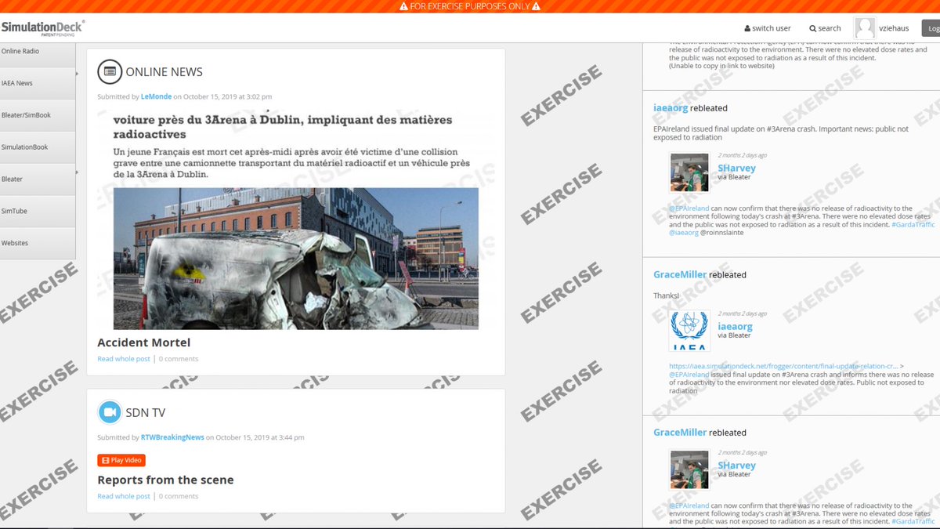
Task: Open the crashed van article image
Action: pyautogui.click(x=296, y=259)
